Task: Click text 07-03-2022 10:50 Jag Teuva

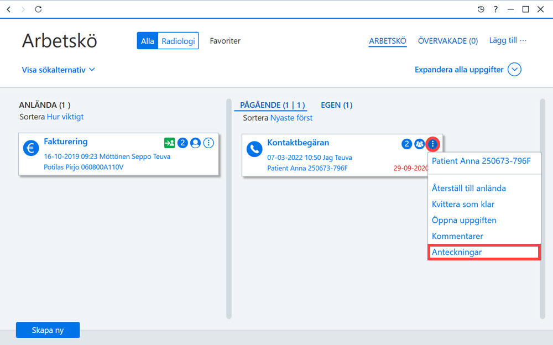Action: click(309, 158)
